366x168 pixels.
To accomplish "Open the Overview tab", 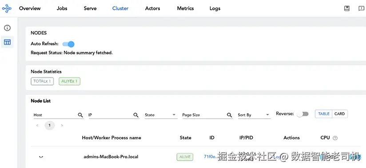I will click(x=30, y=8).
